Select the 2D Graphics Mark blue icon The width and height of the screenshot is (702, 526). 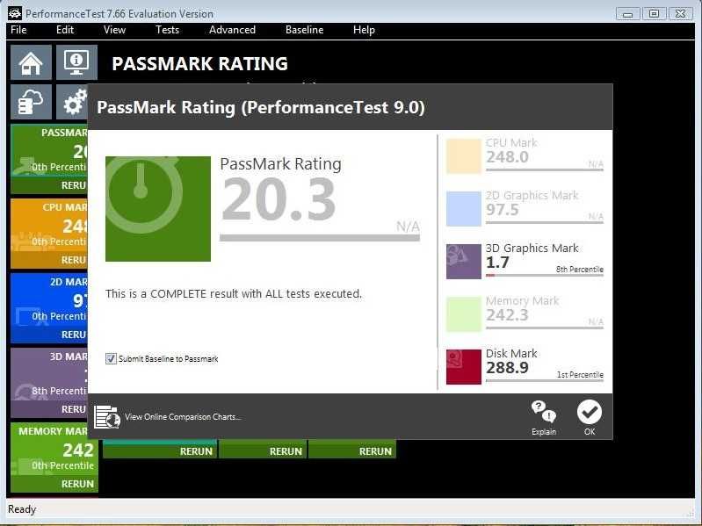click(464, 209)
